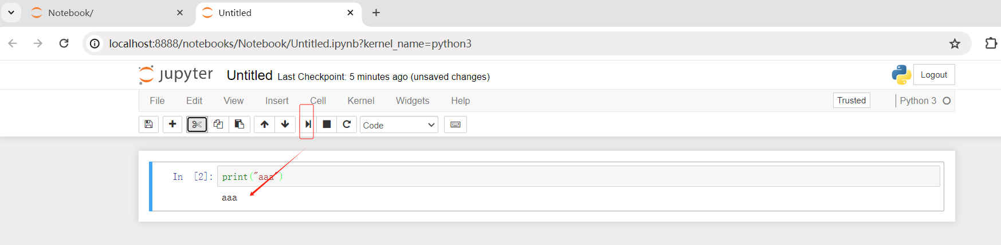Insert a new cell below with plus icon
The height and width of the screenshot is (245, 1001).
172,124
